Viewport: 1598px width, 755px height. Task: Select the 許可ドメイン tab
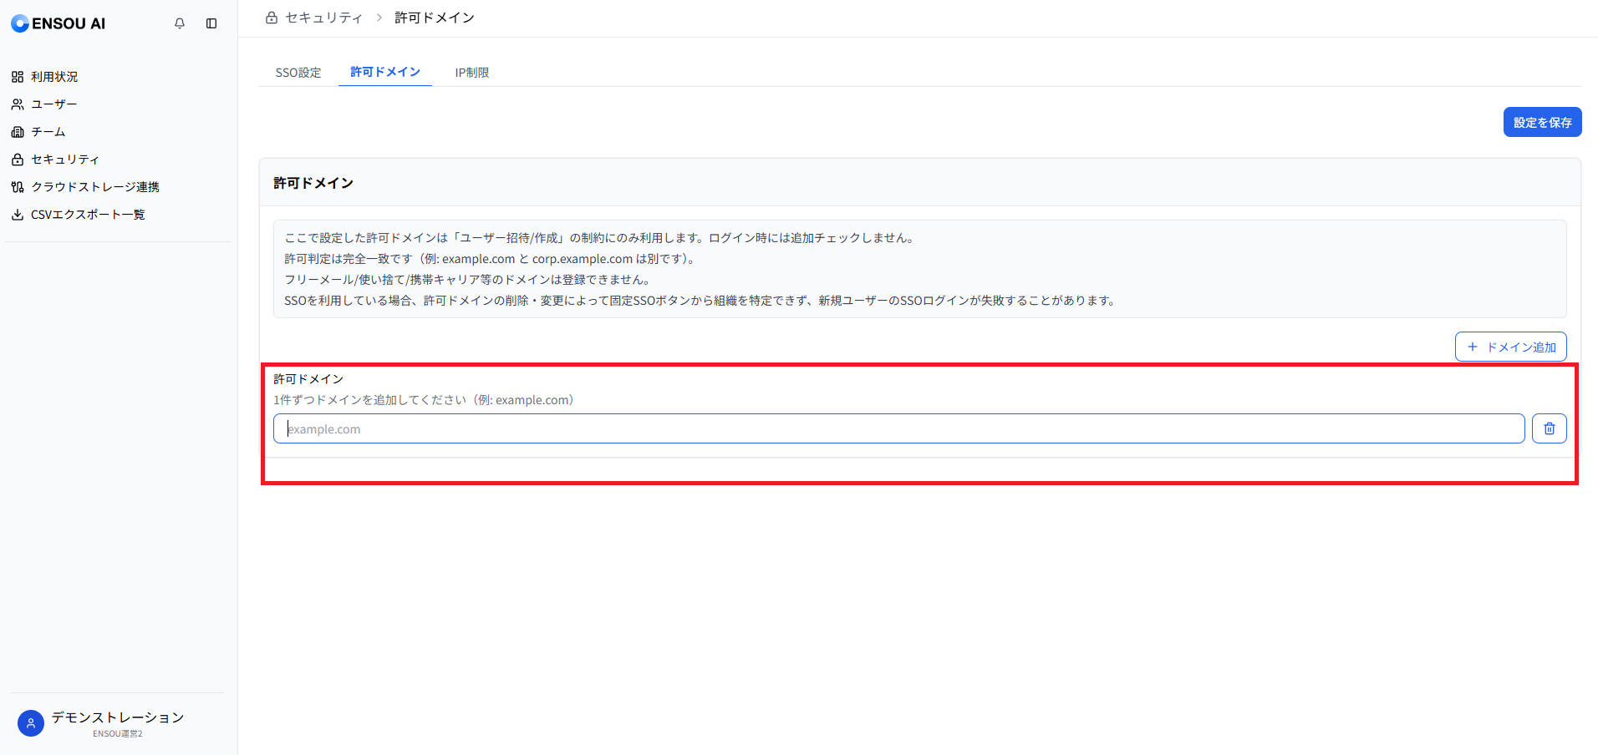click(385, 72)
